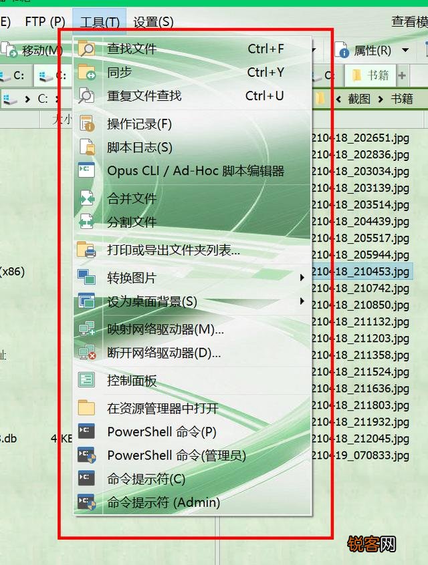This screenshot has height=565, width=428.
Task: Choose 同步 Ctrl+Y menu entry
Action: [193, 72]
